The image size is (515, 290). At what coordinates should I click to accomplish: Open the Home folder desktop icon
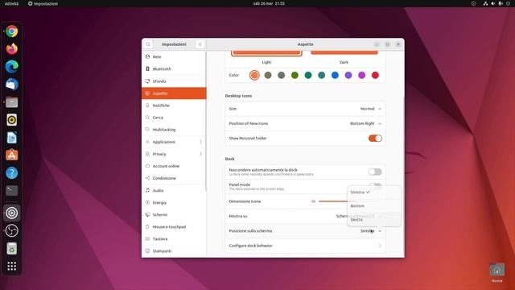click(497, 273)
